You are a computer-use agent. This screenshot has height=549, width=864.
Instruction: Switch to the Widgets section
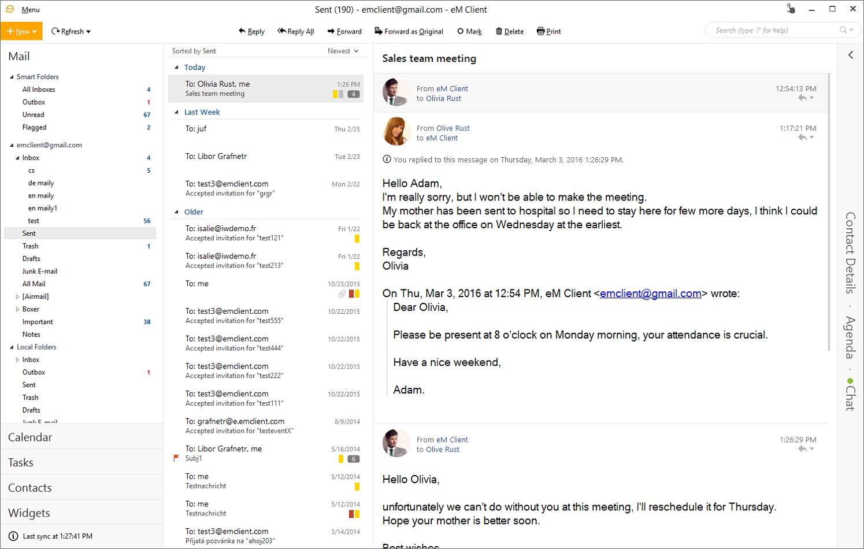(81, 513)
